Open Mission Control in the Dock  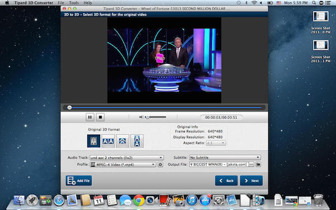pyautogui.click(x=45, y=200)
